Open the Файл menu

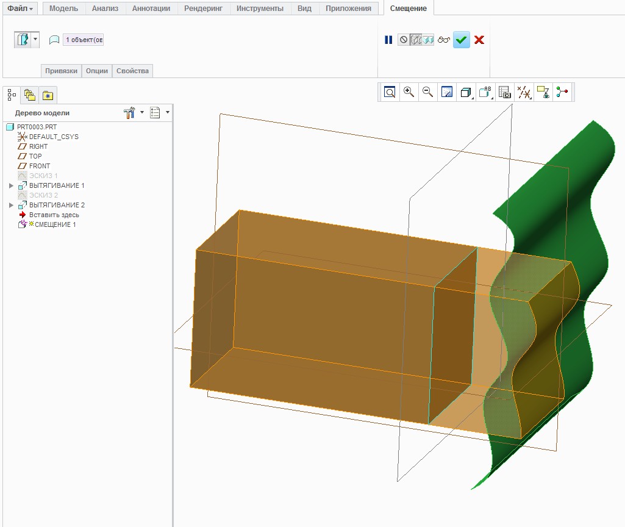pyautogui.click(x=20, y=9)
